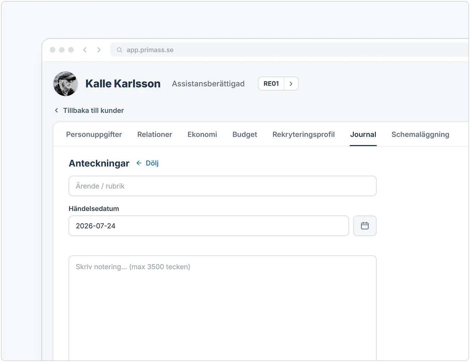Focus the Ärende / rubrik input field

(222, 186)
